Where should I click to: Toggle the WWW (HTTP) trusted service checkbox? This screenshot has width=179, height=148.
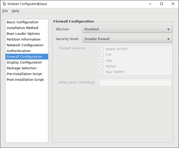(102, 49)
